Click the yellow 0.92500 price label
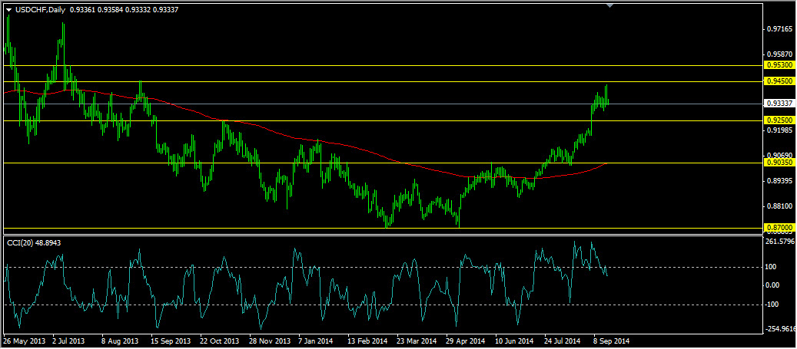The height and width of the screenshot is (349, 797). [x=779, y=120]
